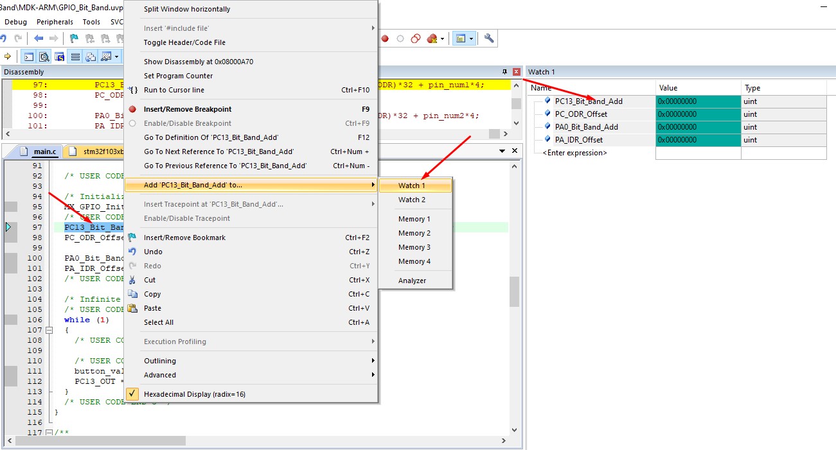Open the Peripherals menu

[x=55, y=22]
